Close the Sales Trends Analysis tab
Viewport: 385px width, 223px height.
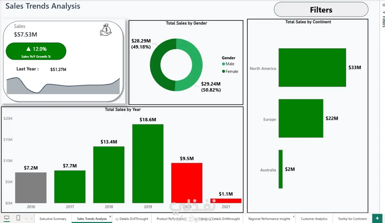point(110,216)
